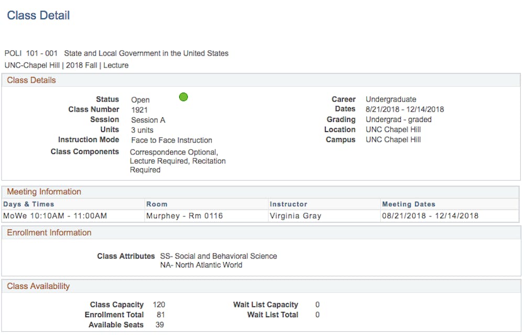Click the Instruction Mode label
Image resolution: width=524 pixels, height=335 pixels.
click(89, 139)
